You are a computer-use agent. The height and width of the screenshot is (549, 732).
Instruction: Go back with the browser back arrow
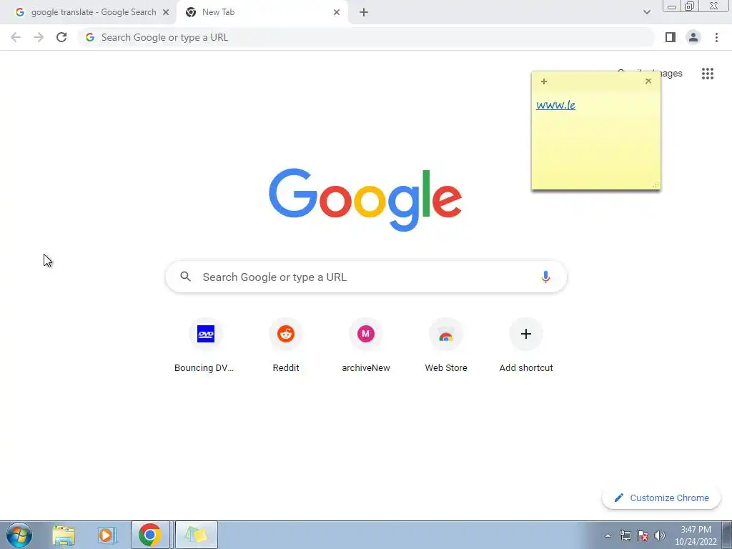click(x=16, y=37)
